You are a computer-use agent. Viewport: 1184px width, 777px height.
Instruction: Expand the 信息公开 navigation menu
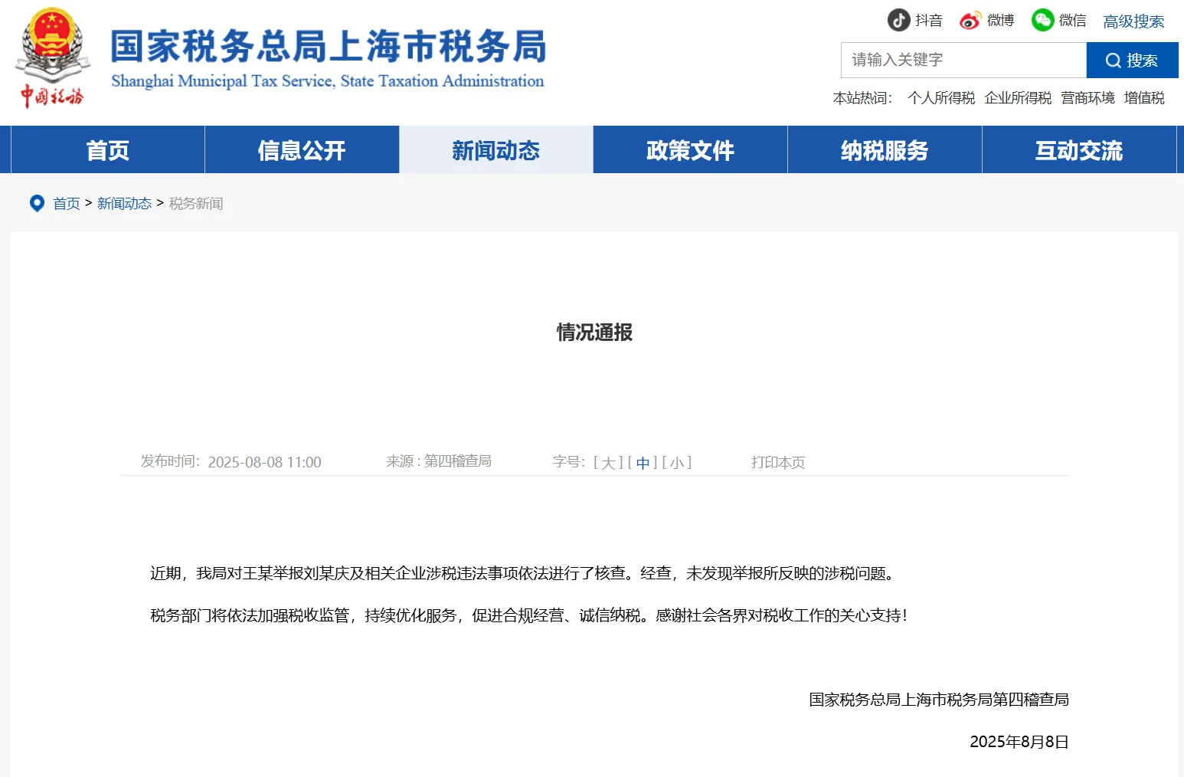pos(302,150)
